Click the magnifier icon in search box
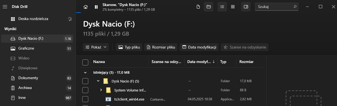The width and height of the screenshot is (337, 106). click(x=295, y=7)
